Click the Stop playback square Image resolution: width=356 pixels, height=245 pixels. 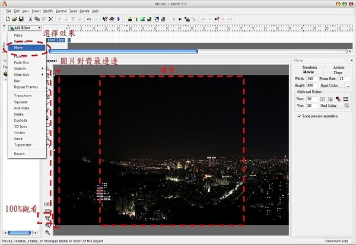[x=174, y=19]
